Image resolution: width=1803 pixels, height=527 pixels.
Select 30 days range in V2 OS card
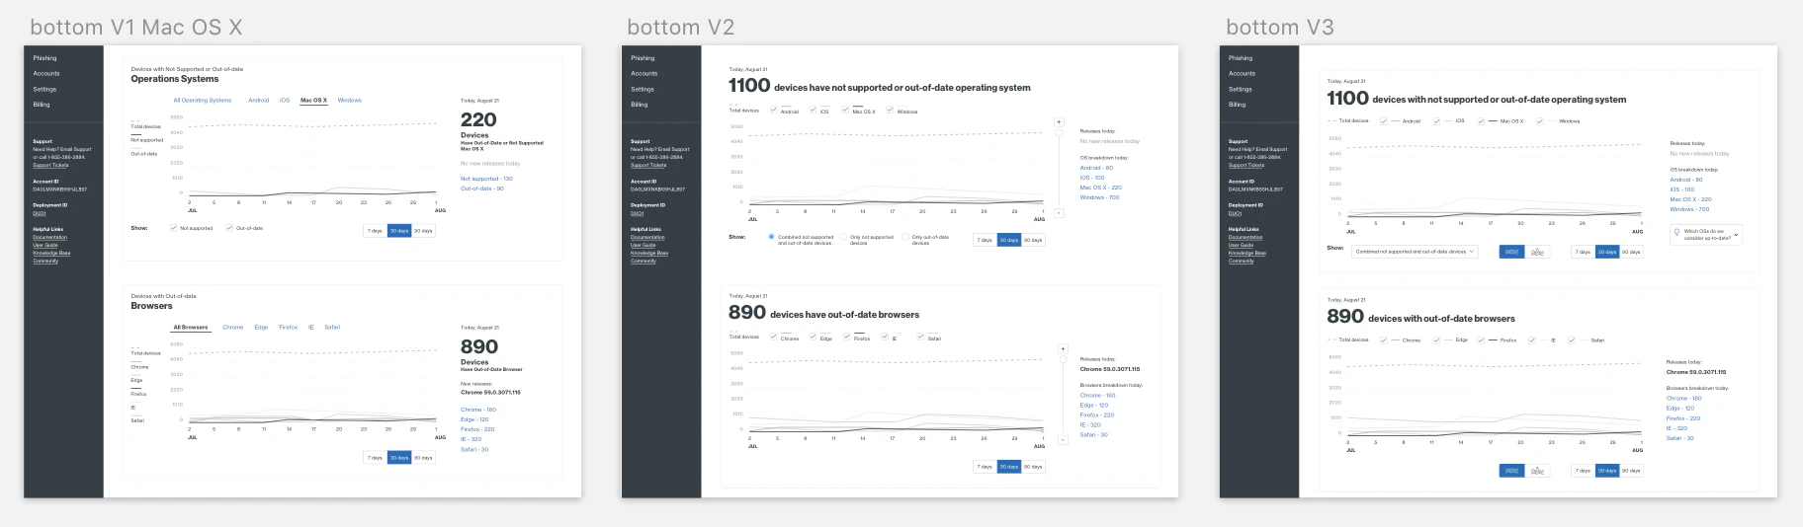pos(1009,240)
